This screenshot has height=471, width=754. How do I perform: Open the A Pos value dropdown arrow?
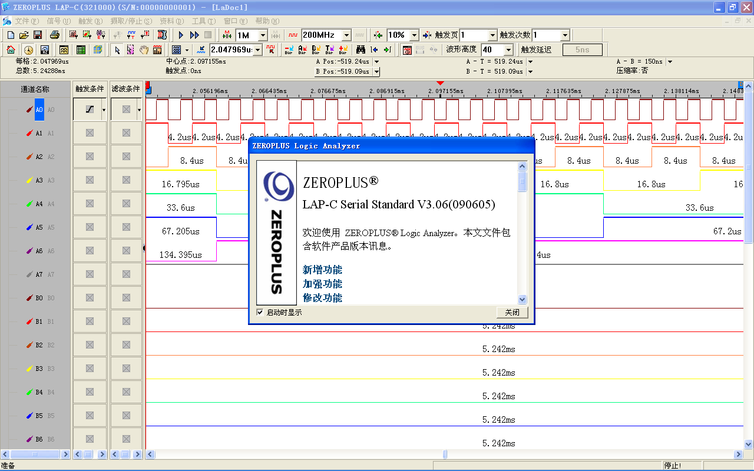(376, 61)
